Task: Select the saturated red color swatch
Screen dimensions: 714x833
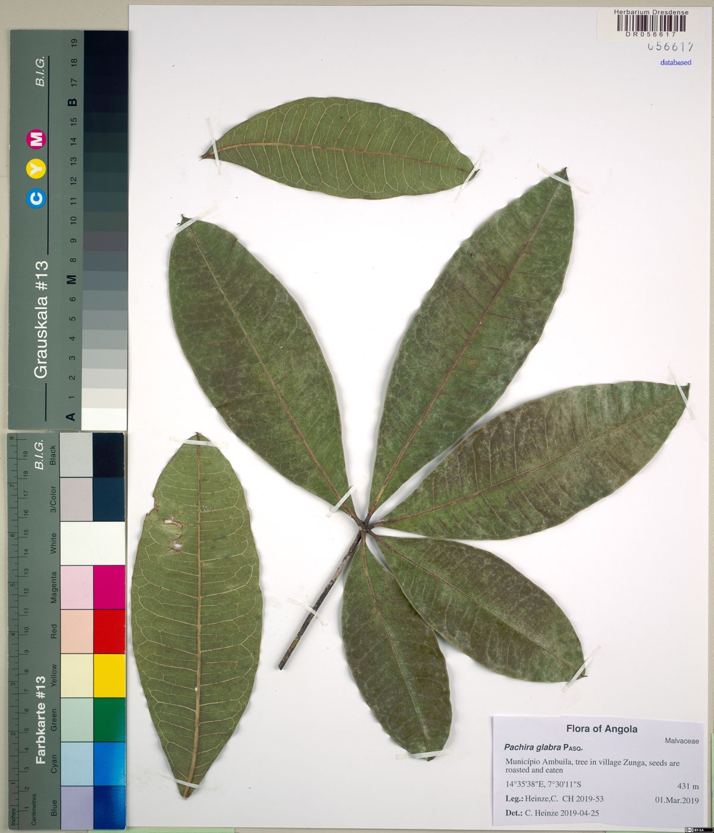Action: (x=109, y=631)
